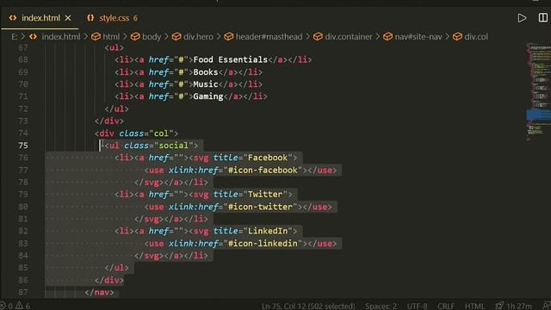
Task: Click the E: drive breadcrumb
Action: point(14,36)
